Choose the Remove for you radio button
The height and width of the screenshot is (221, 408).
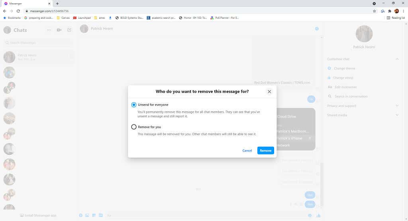pos(134,127)
